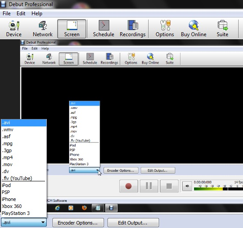Launch Firefox from the taskbar

pyautogui.click(x=84, y=208)
